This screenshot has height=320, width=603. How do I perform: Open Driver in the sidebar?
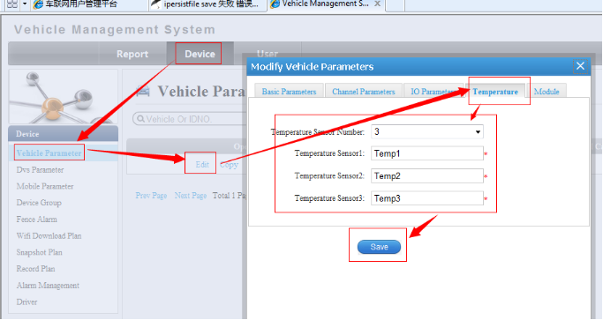[x=26, y=302]
